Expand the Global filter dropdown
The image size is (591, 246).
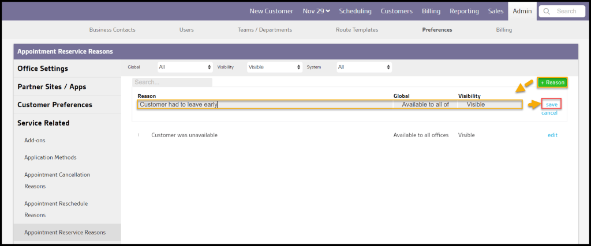coord(185,67)
